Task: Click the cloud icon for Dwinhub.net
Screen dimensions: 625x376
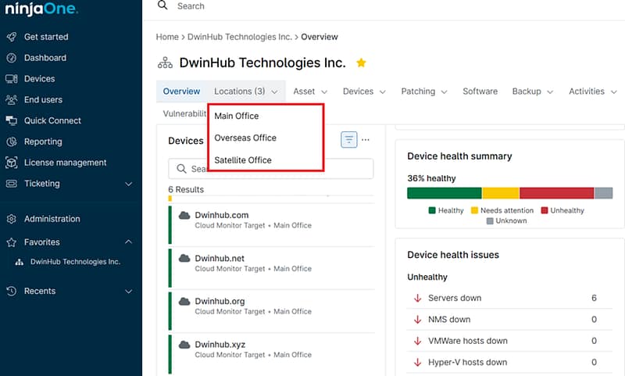Action: [184, 259]
